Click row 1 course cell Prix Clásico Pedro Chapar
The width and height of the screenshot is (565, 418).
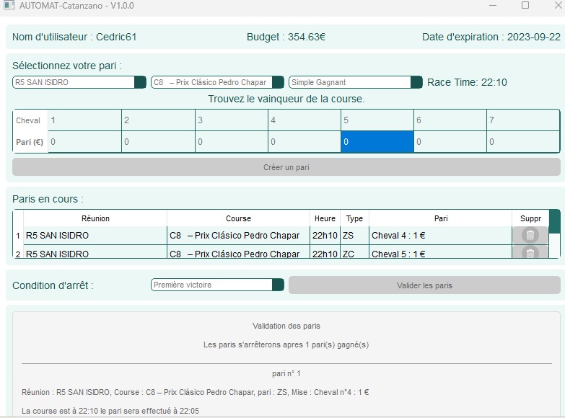click(x=238, y=236)
